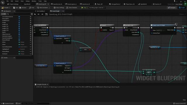Open the Content Drawer

click(x=8, y=104)
